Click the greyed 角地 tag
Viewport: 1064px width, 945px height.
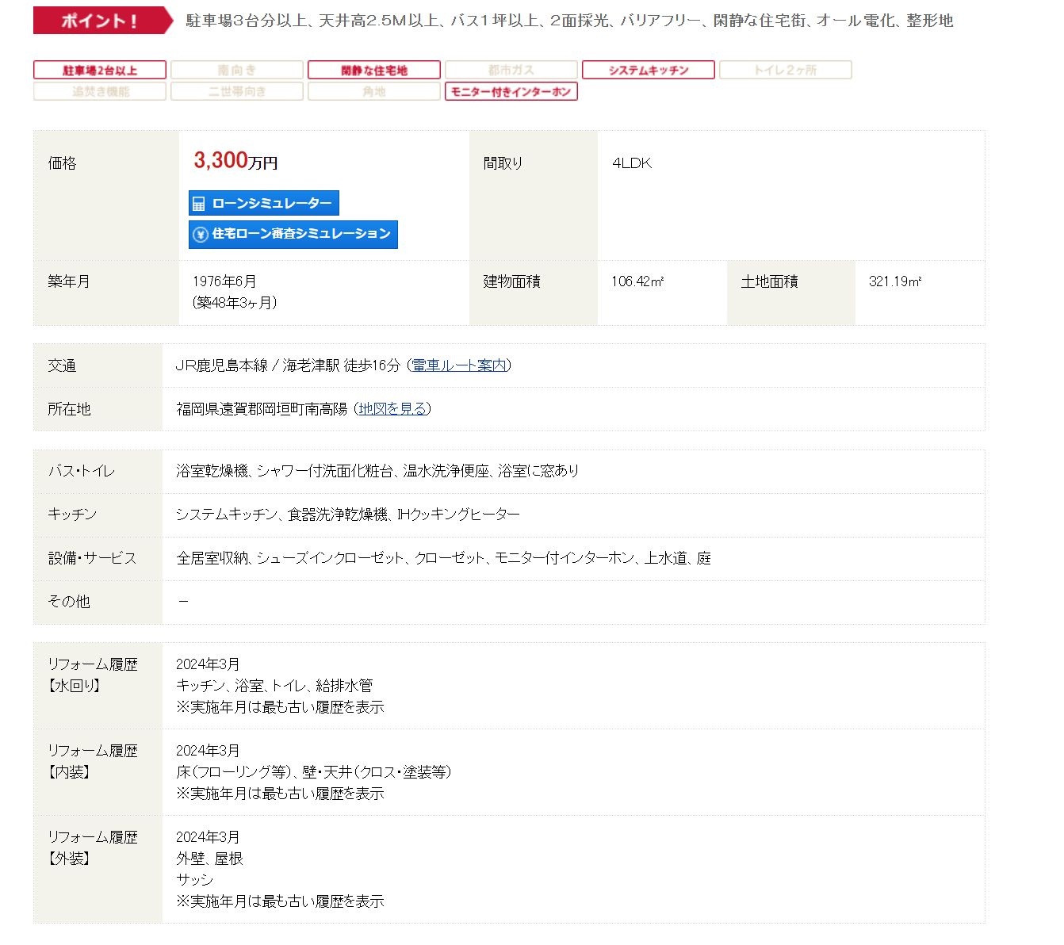pos(374,92)
